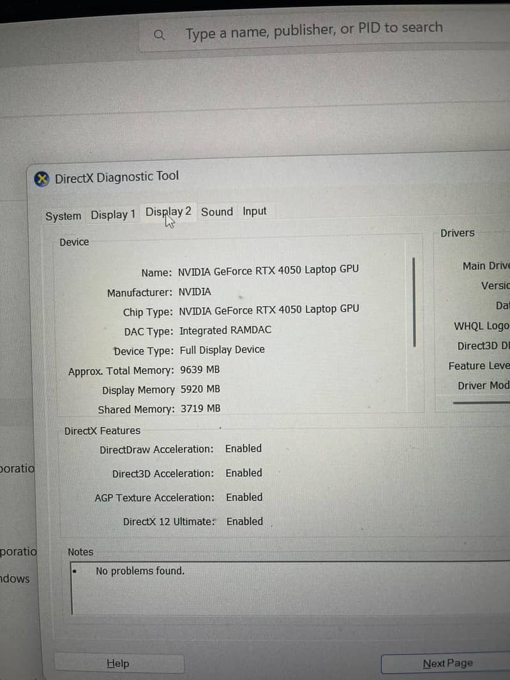
Task: Click the DirectX Diagnostic Tool title icon
Action: [x=41, y=179]
